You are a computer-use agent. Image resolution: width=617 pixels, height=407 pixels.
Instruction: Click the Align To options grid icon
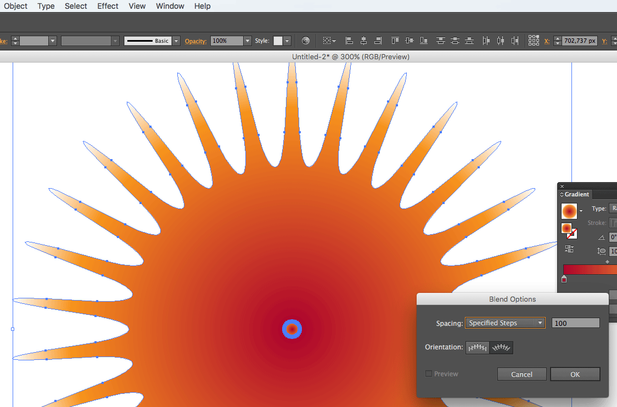click(x=534, y=40)
